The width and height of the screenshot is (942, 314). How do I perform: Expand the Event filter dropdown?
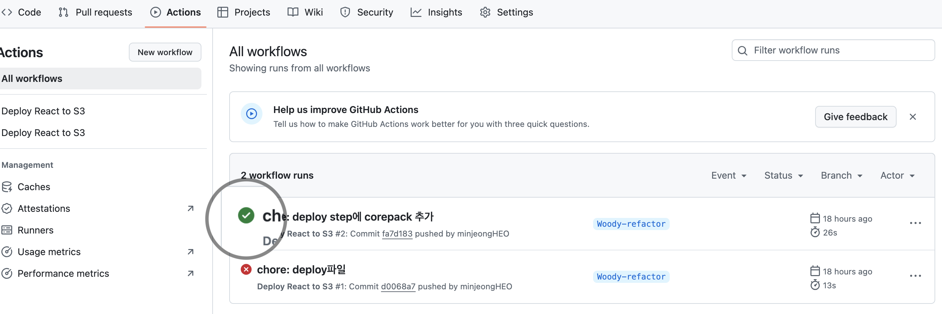pos(728,175)
